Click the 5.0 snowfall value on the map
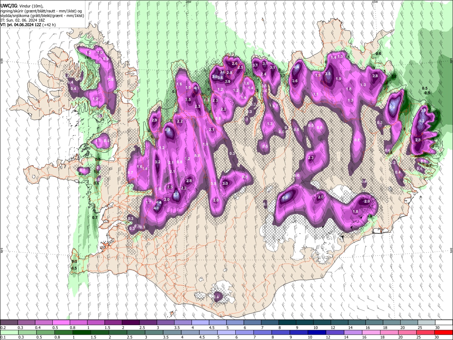The width and height of the screenshot is (453, 340). (x=392, y=107)
